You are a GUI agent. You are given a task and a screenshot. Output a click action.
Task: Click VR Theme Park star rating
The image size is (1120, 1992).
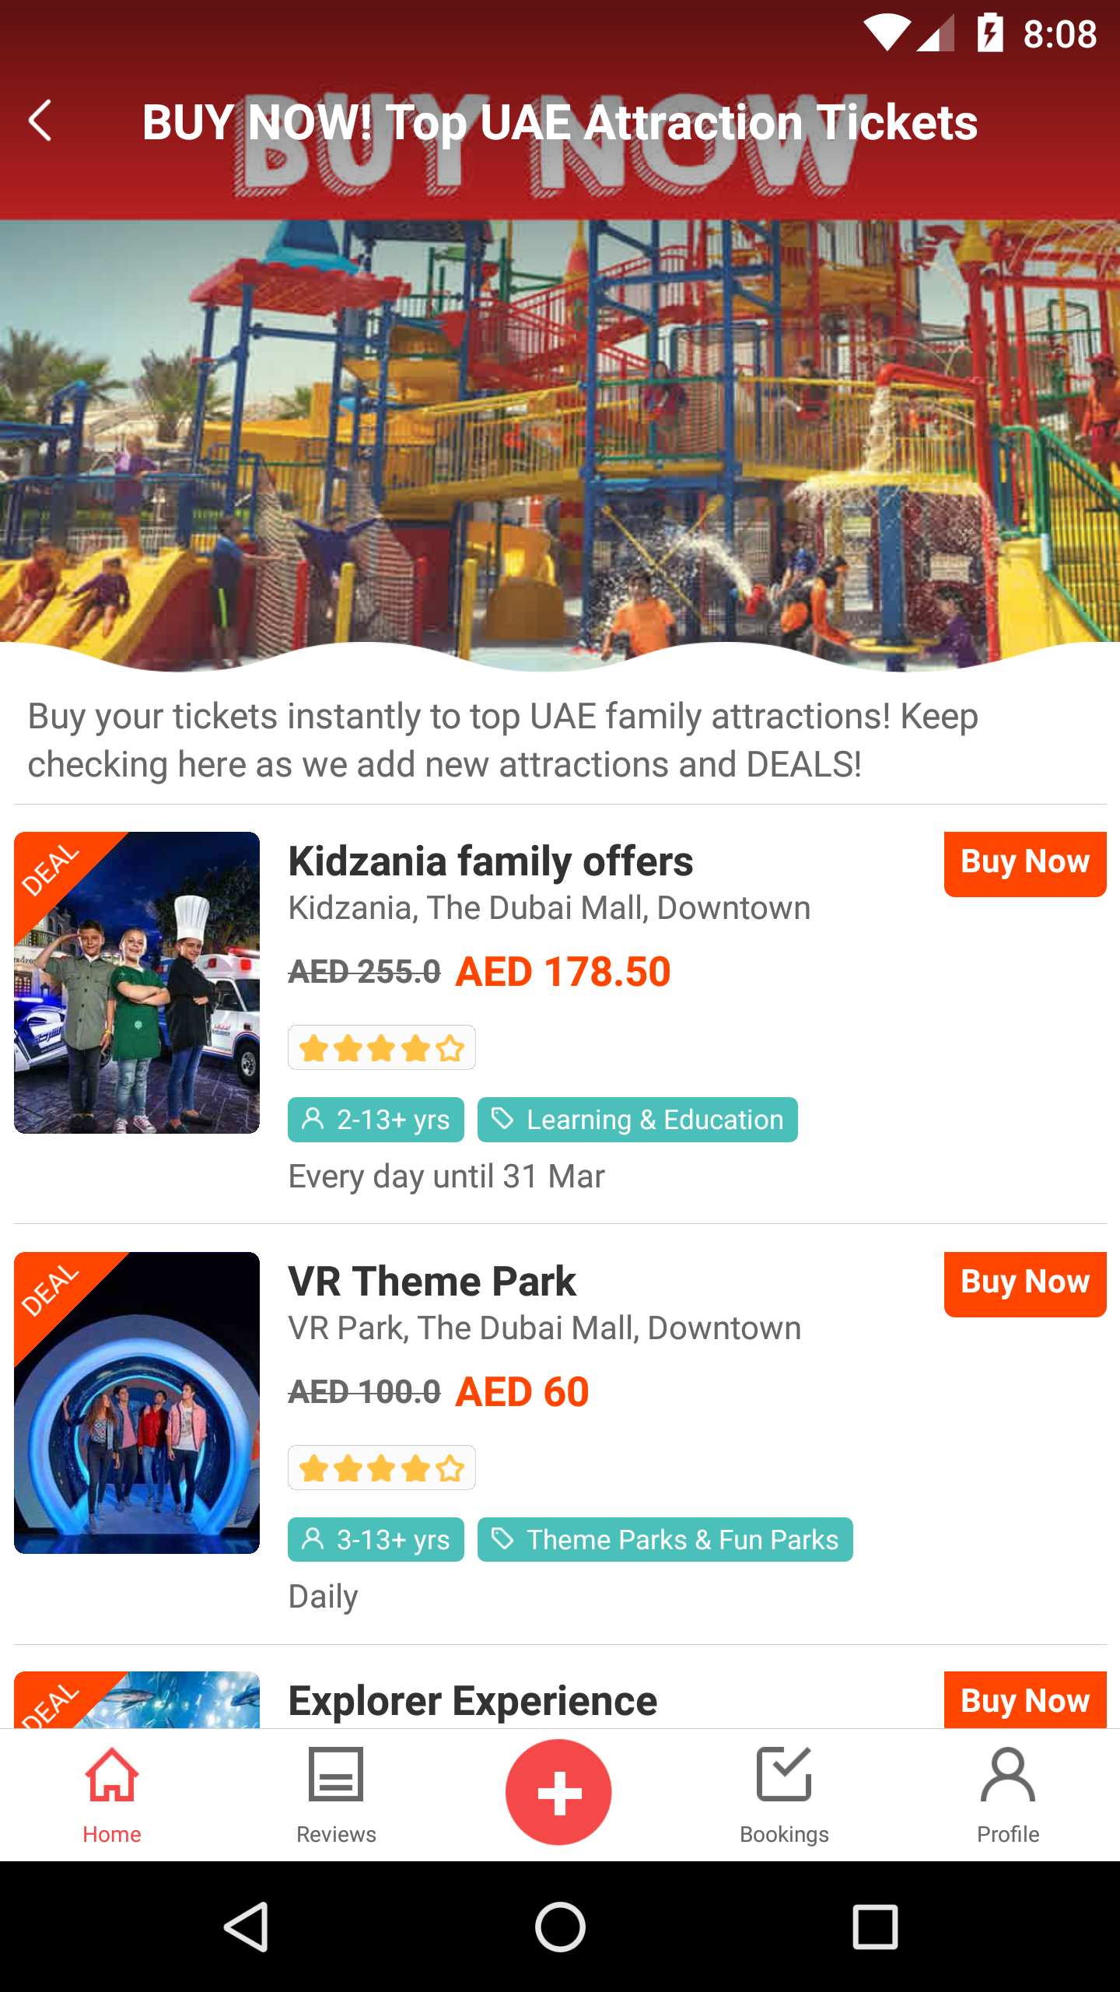(381, 1468)
